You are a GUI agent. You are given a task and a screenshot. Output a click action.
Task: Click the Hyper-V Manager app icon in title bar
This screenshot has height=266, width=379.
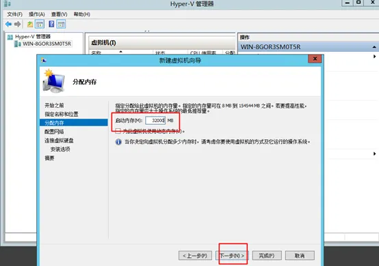pyautogui.click(x=8, y=3)
